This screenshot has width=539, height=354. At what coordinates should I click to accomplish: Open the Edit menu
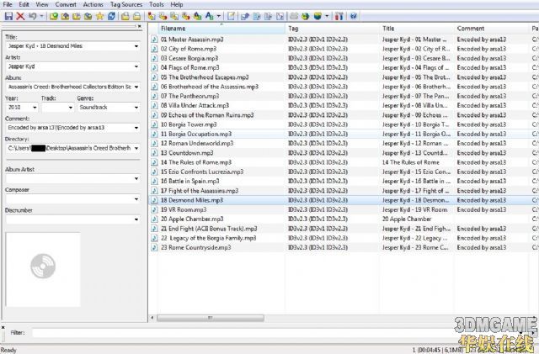[24, 4]
